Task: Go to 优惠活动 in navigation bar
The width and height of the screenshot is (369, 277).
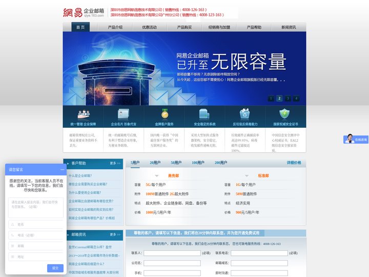Action: (150, 27)
